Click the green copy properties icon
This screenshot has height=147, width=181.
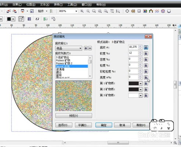(x=45, y=19)
